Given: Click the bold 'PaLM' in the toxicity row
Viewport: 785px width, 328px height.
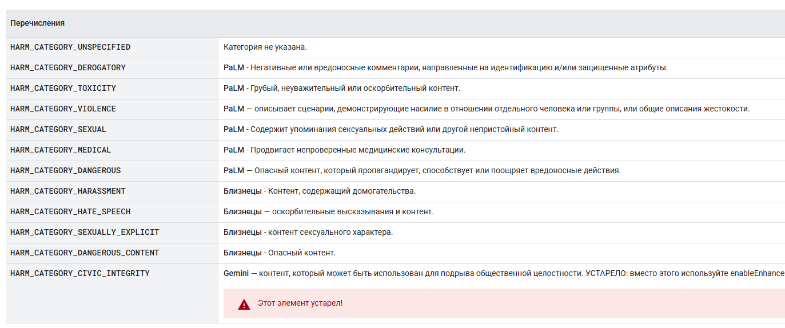Looking at the screenshot, I should pos(234,88).
